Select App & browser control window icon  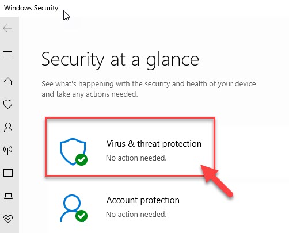point(8,173)
